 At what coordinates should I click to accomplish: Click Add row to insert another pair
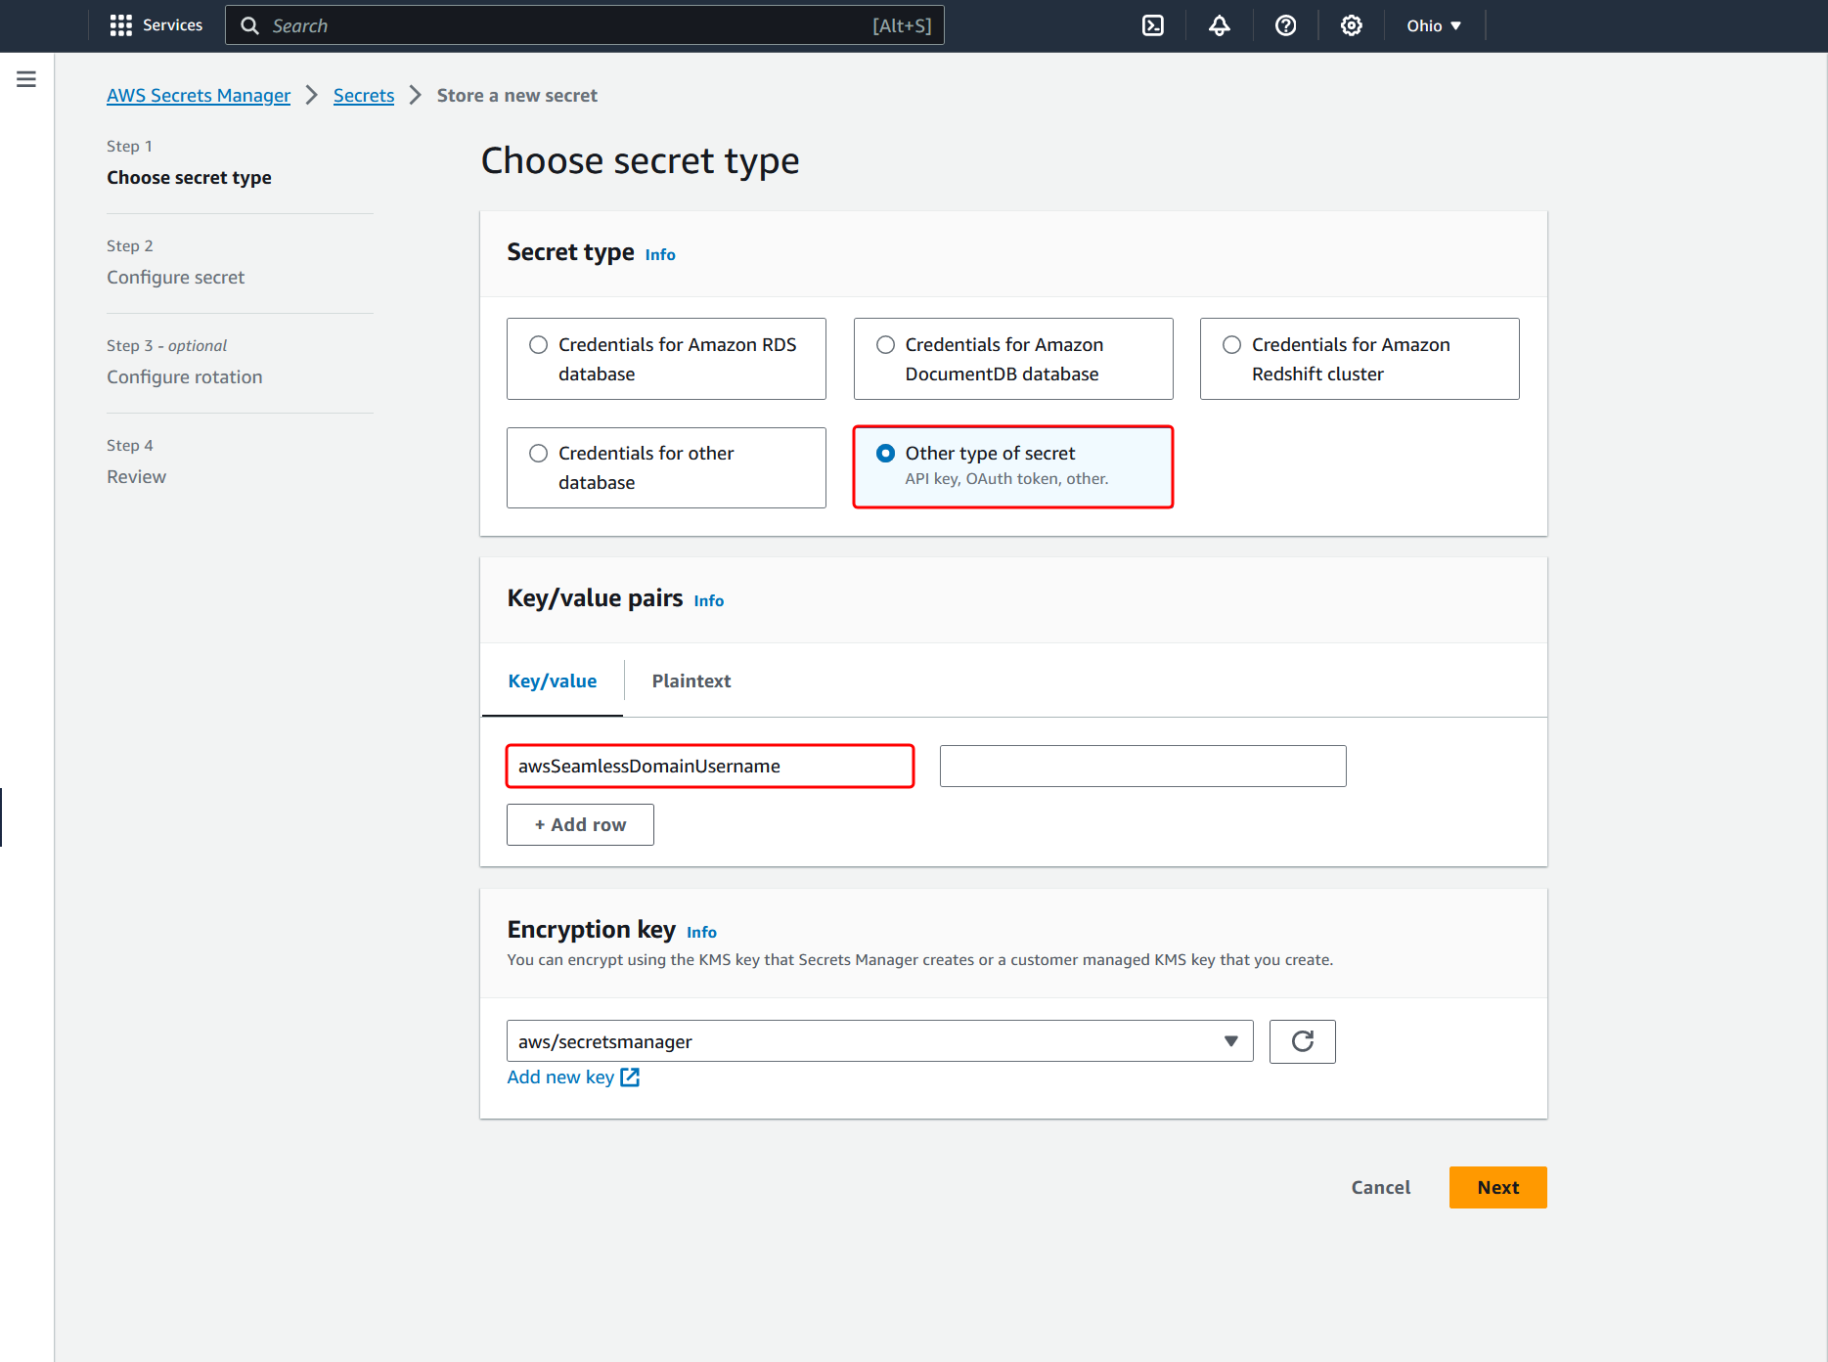[579, 824]
